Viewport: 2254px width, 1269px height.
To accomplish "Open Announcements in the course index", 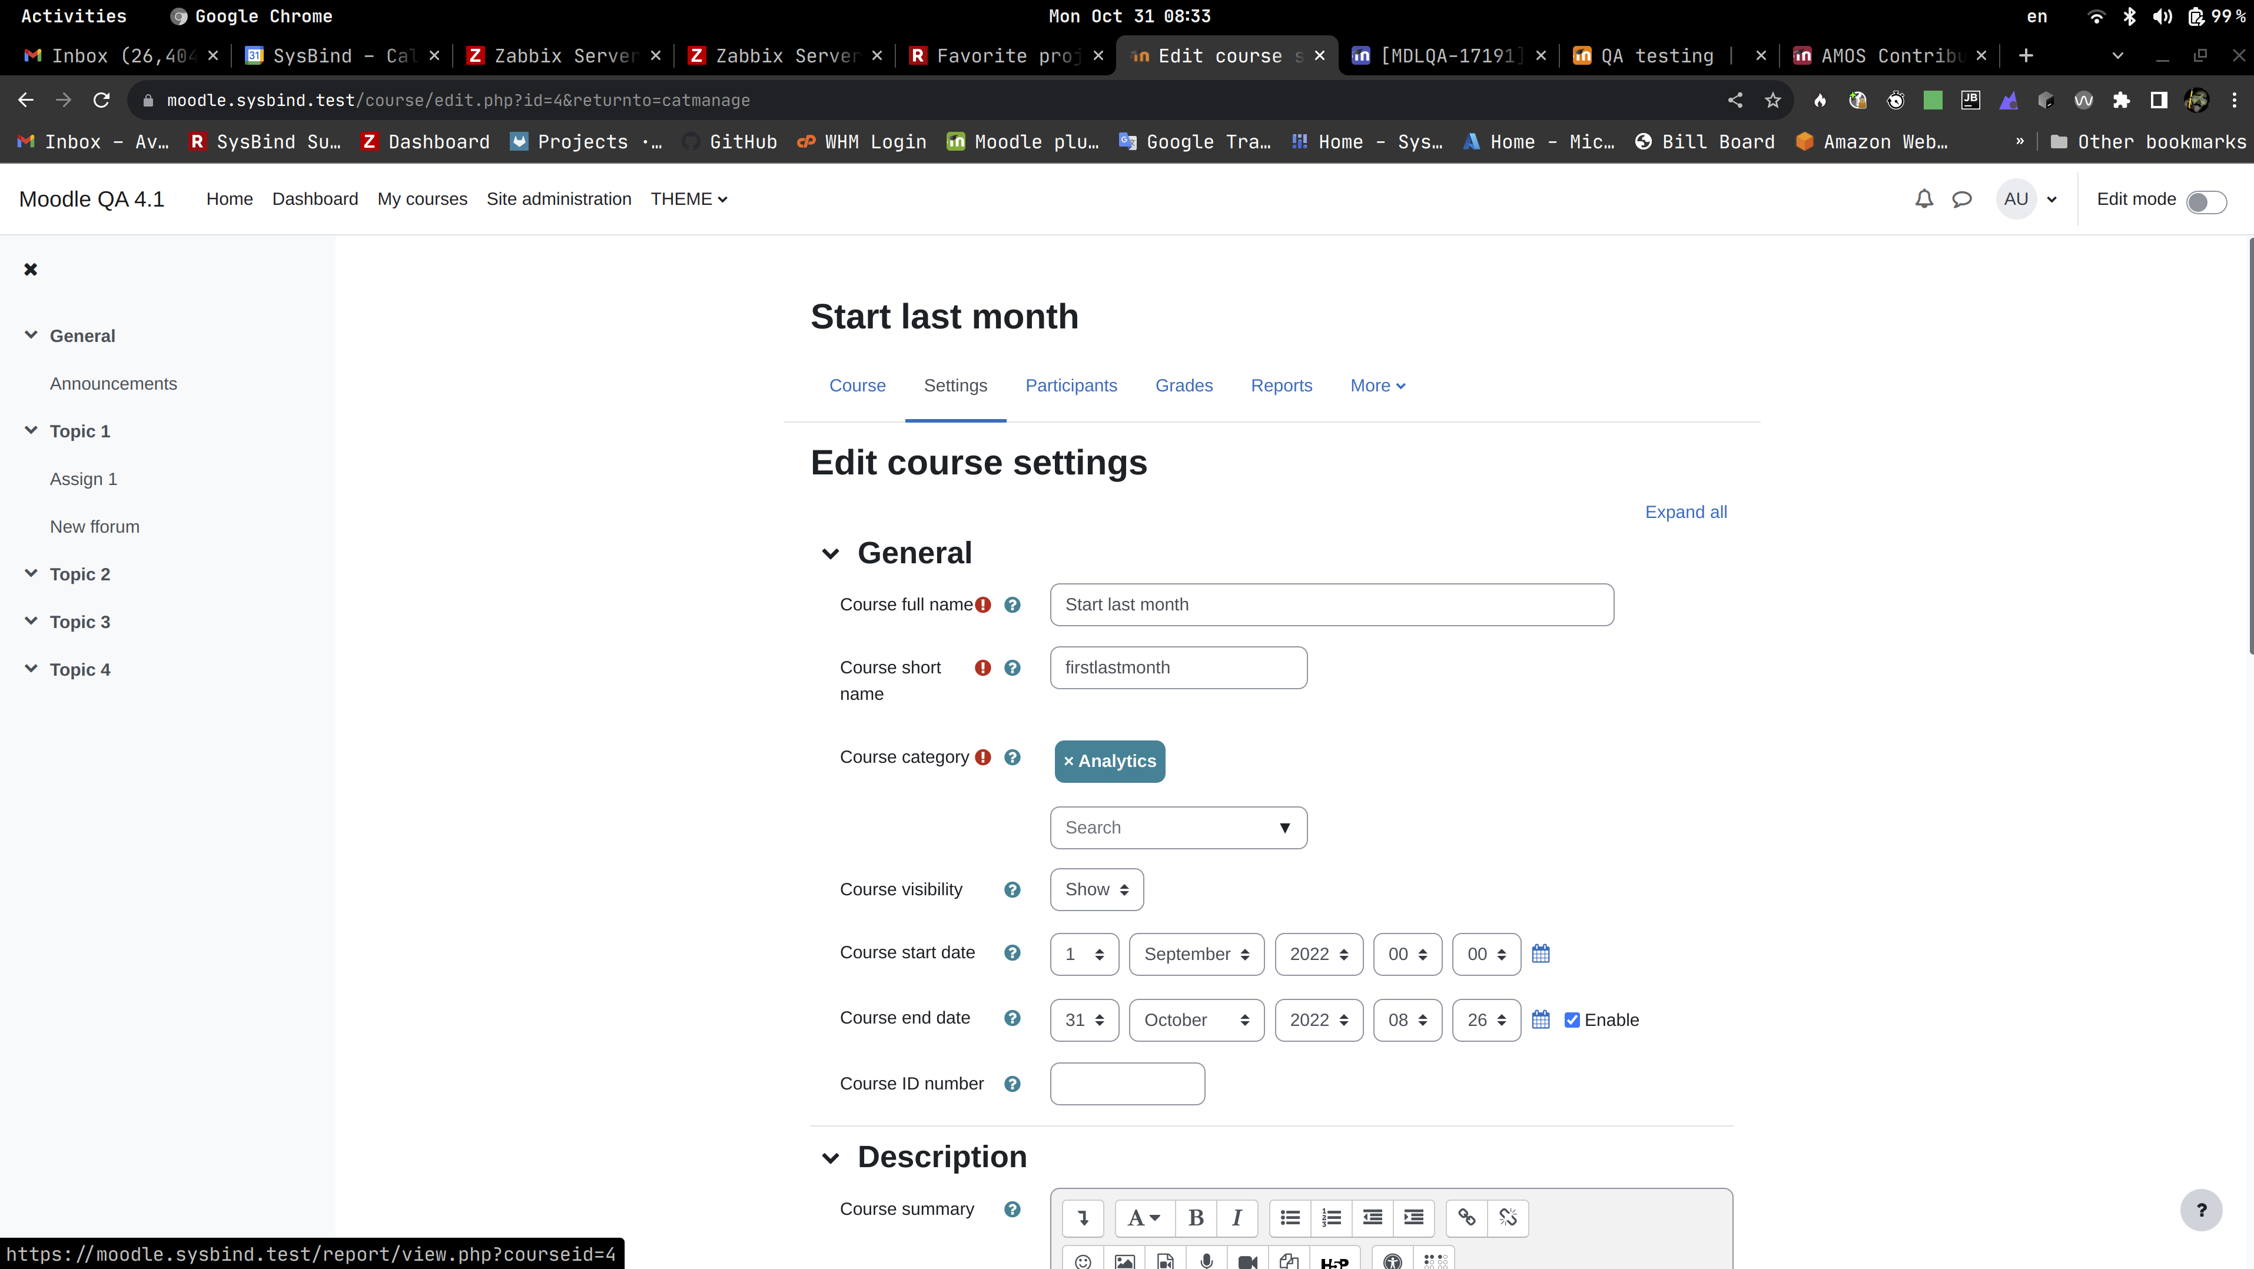I will point(113,383).
